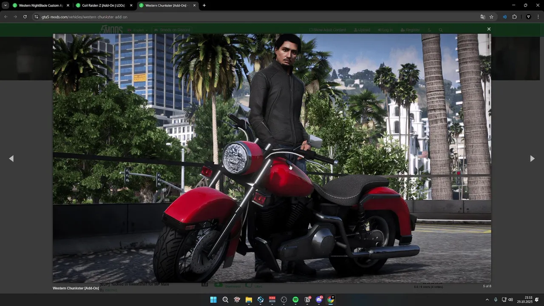
Task: Open Notion from the taskbar
Action: [x=307, y=300]
